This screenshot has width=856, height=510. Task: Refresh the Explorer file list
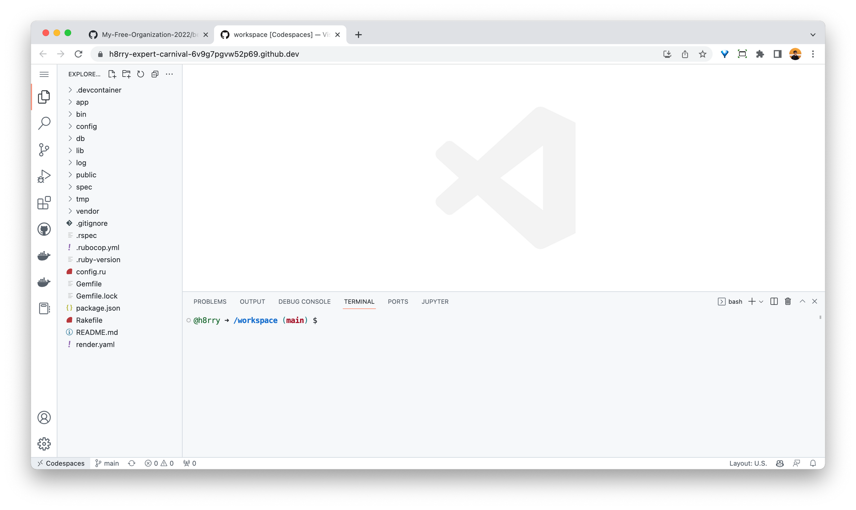point(141,74)
